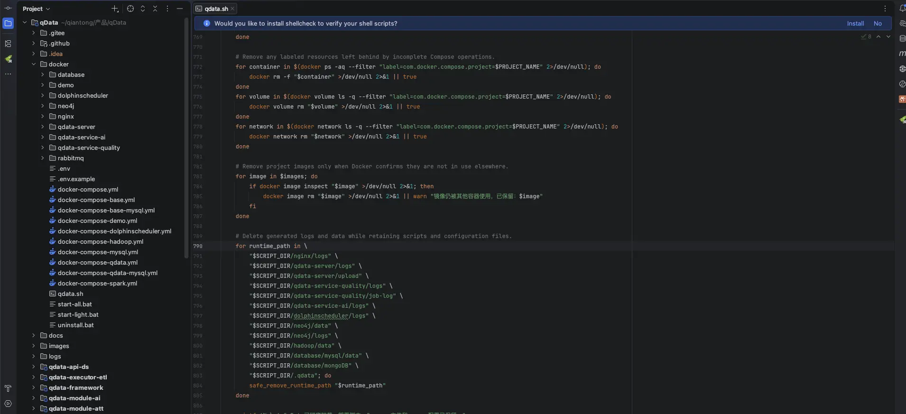The image size is (906, 414).
Task: Expand the database folder
Action: tap(43, 74)
